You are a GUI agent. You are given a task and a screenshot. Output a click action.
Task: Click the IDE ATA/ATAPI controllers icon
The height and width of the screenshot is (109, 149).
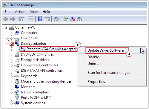click(17, 71)
